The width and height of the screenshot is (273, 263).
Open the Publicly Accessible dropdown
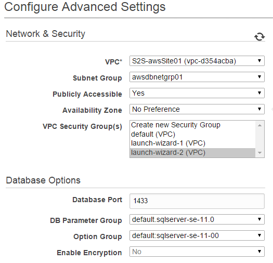(197, 93)
